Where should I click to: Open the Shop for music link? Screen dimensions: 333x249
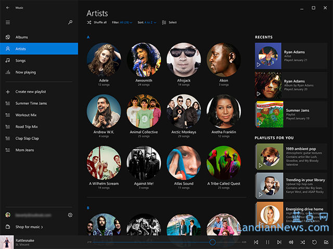[x=29, y=227]
